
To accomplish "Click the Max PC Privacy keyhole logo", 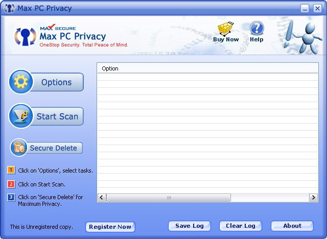I will pos(26,36).
